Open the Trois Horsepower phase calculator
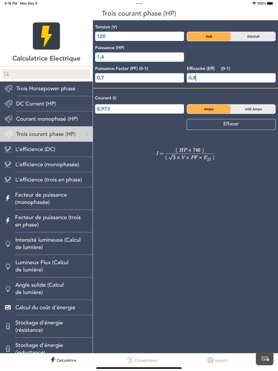 click(x=46, y=88)
